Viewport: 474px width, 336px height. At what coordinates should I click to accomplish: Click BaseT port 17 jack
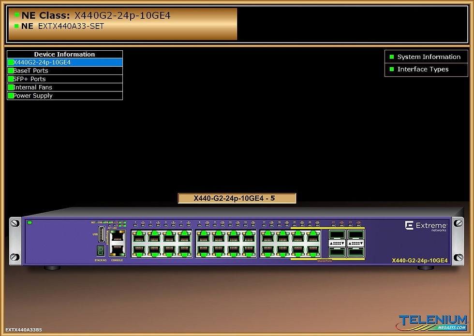tap(267, 237)
